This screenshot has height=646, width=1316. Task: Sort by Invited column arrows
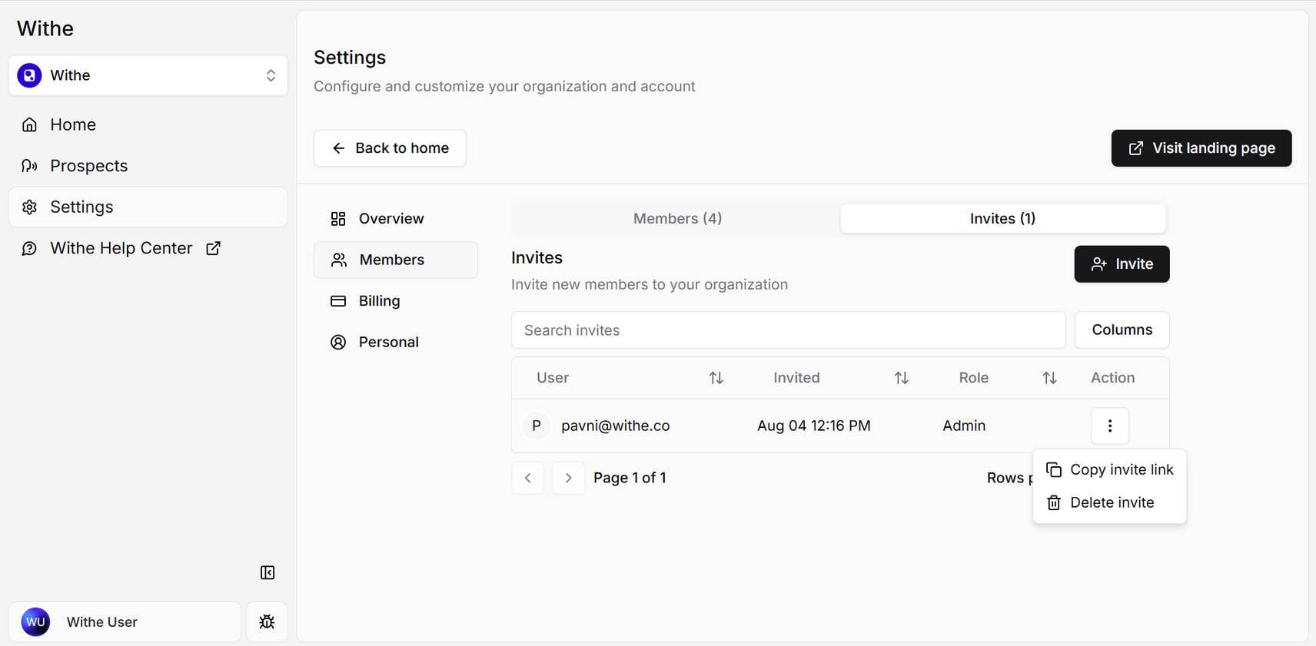tap(902, 378)
